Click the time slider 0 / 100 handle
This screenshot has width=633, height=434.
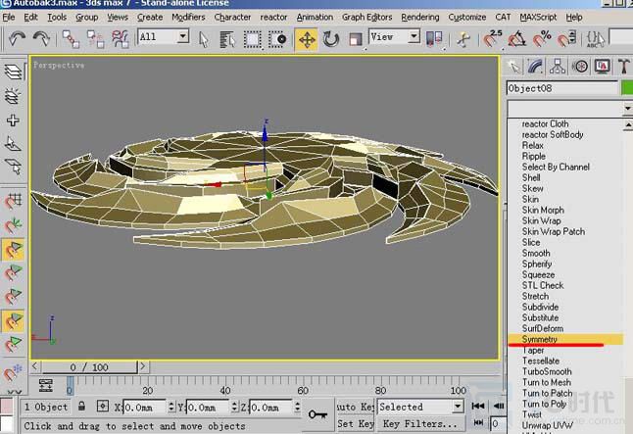coord(89,367)
